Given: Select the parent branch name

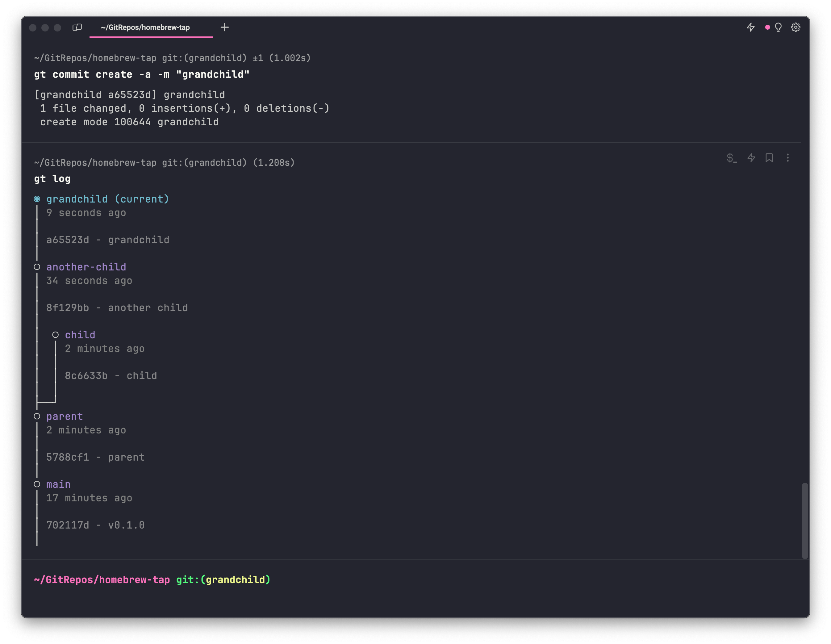Looking at the screenshot, I should click(x=64, y=416).
